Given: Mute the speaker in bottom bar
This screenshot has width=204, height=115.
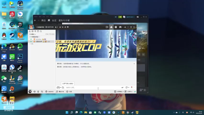Looking at the screenshot, I should (34, 91).
